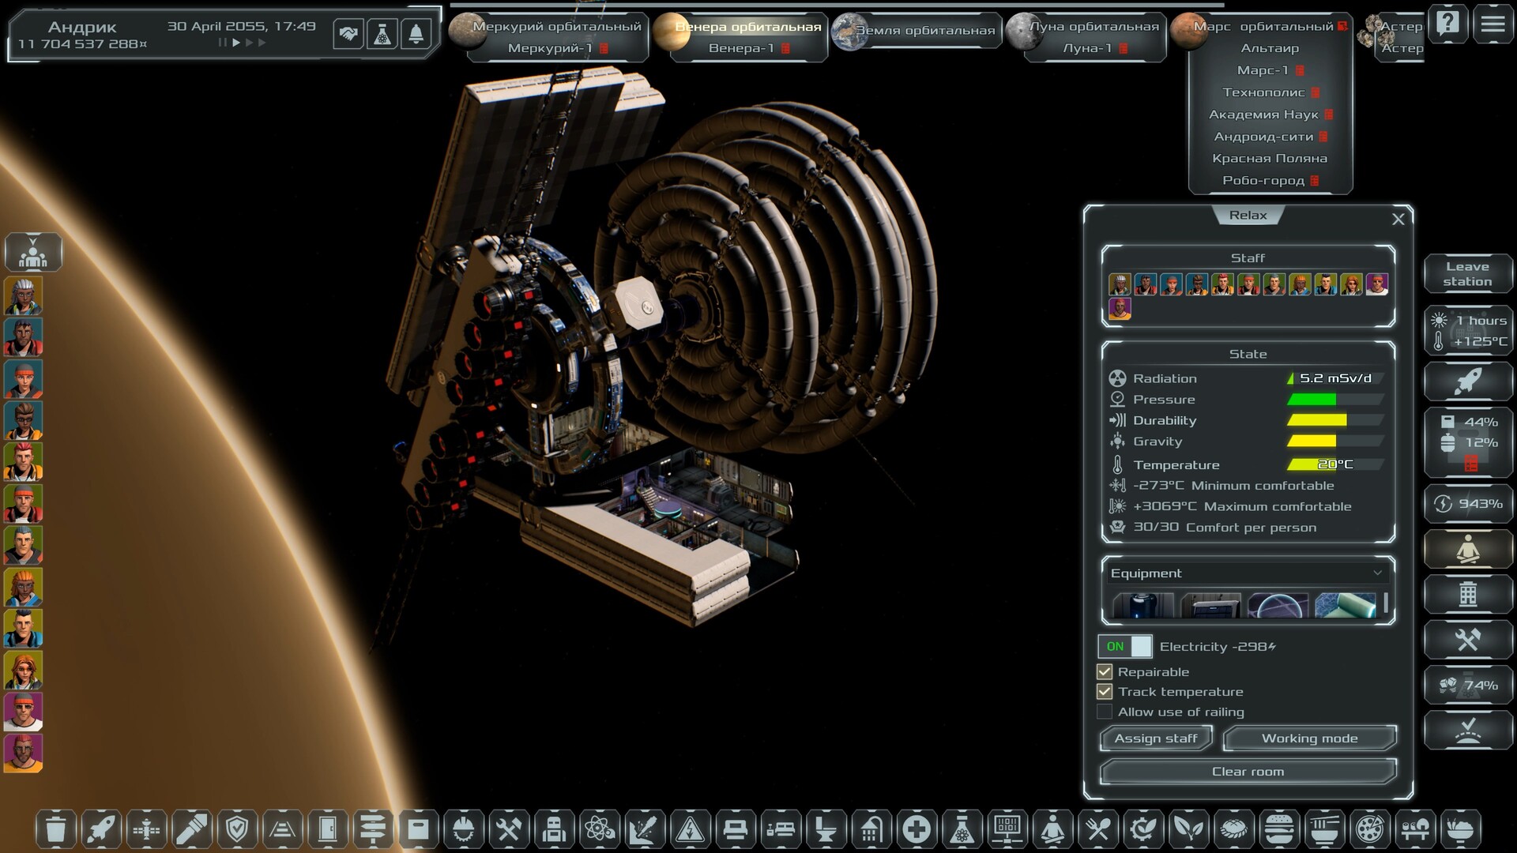The width and height of the screenshot is (1517, 853).
Task: Click the Assign staff button
Action: pos(1156,738)
